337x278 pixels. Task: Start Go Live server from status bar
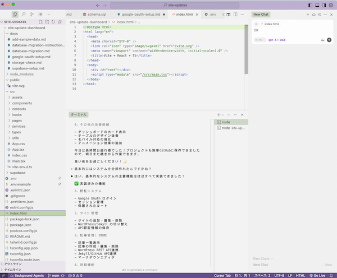[x=317, y=275]
